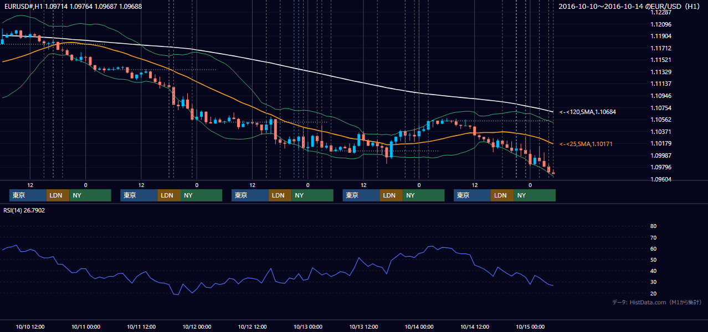708x332 pixels.
Task: Click the 10/11 00:00 time label
Action: 85,326
